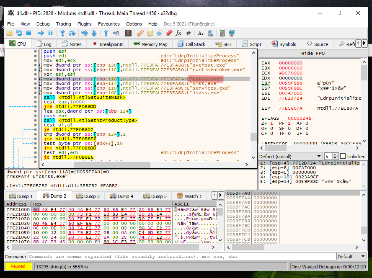Viewport: 372px width, 278px height.
Task: Run to user code toolbar icon
Action: click(116, 33)
